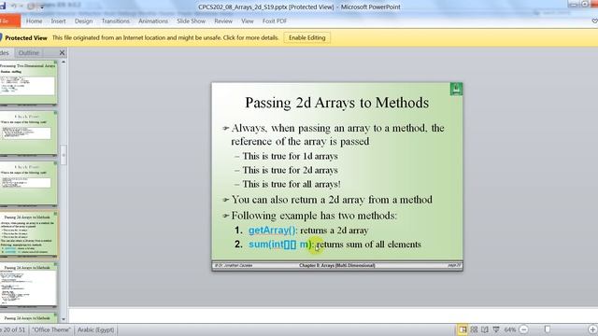Switch to Normal view in status bar
The height and width of the screenshot is (336, 598).
click(x=463, y=329)
